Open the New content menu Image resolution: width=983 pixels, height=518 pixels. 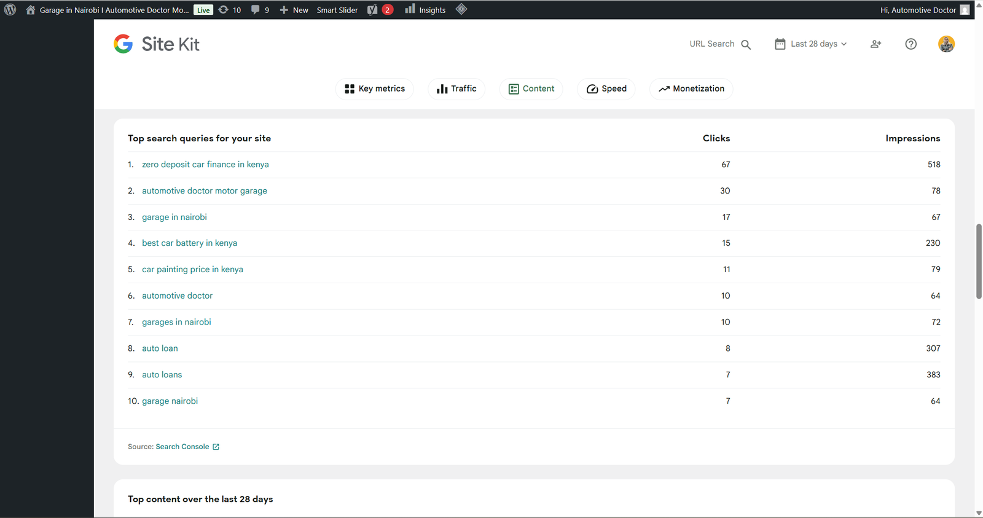[294, 10]
